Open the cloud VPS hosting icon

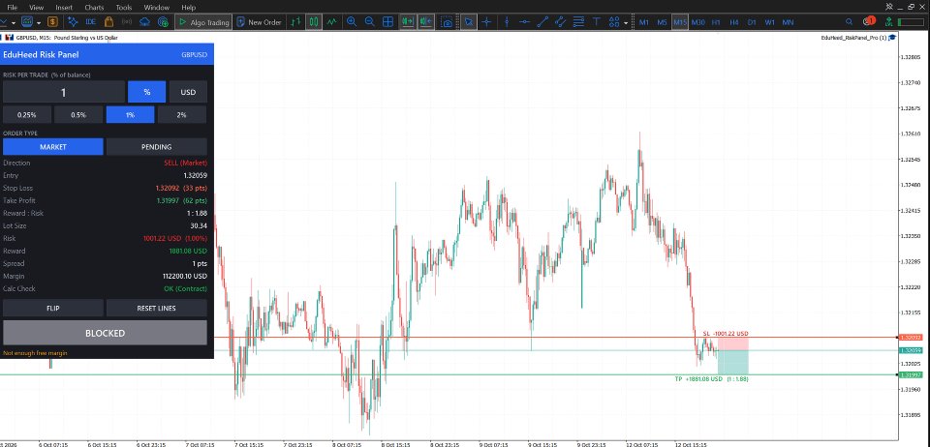click(144, 22)
